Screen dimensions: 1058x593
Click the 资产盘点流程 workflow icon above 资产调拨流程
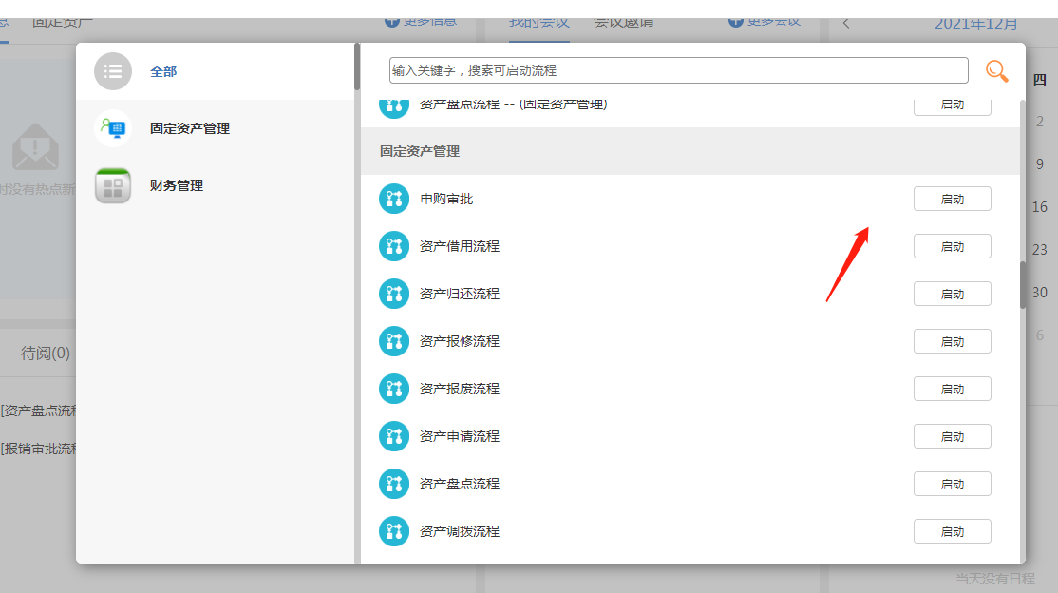point(394,484)
